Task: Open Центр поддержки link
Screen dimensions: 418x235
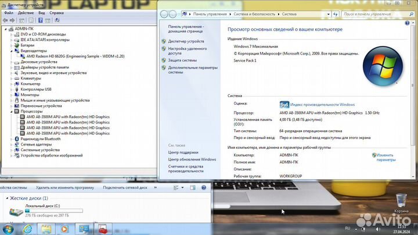Action: coord(183,152)
